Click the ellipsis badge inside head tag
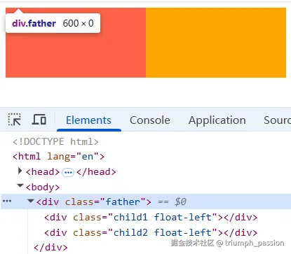Image resolution: width=291 pixels, height=254 pixels. pos(68,173)
